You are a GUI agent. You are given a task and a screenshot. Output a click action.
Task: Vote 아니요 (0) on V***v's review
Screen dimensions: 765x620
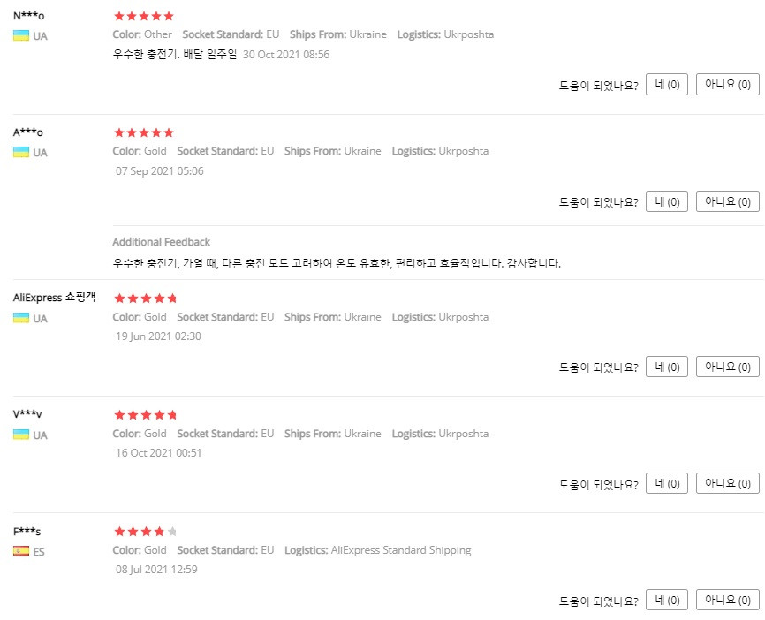pyautogui.click(x=727, y=483)
